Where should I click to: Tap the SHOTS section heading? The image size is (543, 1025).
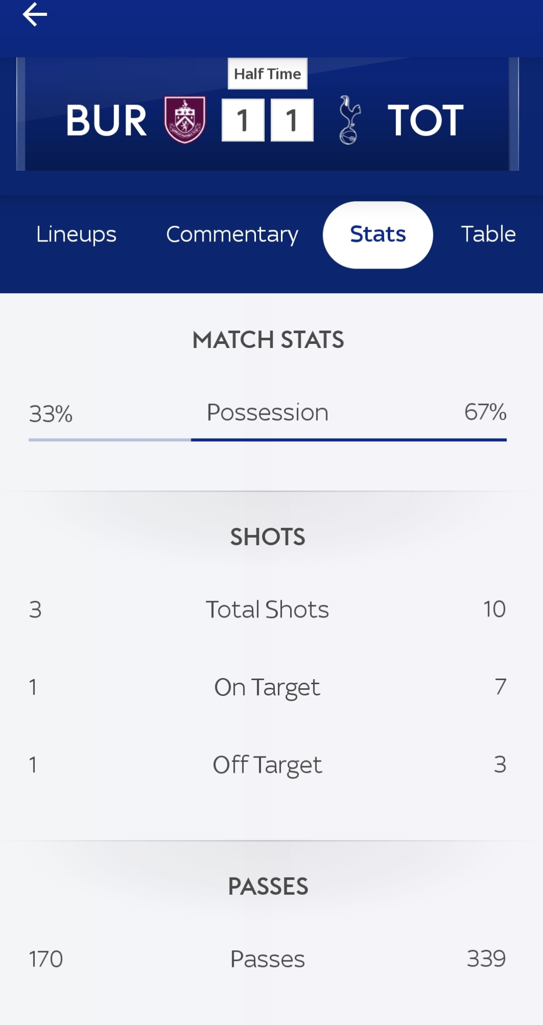coord(268,537)
